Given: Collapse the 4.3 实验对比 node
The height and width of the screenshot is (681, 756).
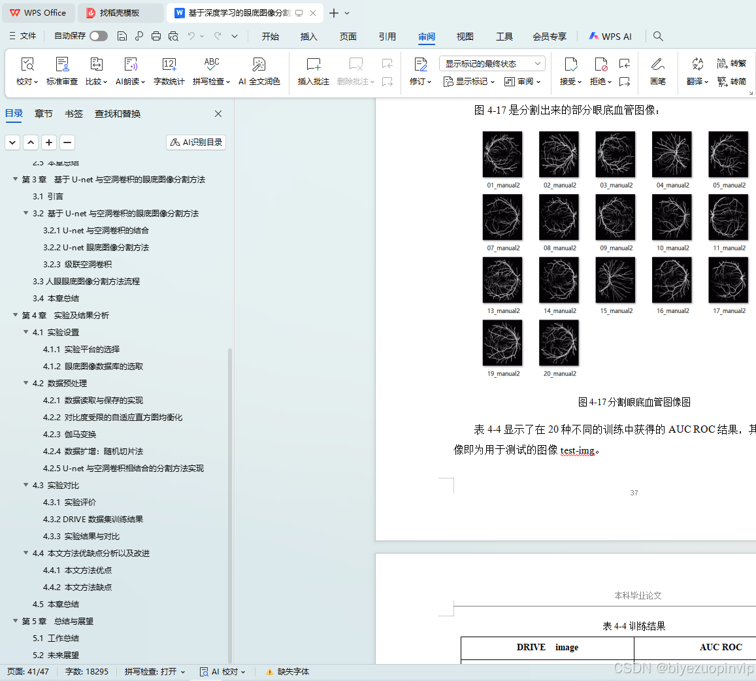Looking at the screenshot, I should 26,485.
